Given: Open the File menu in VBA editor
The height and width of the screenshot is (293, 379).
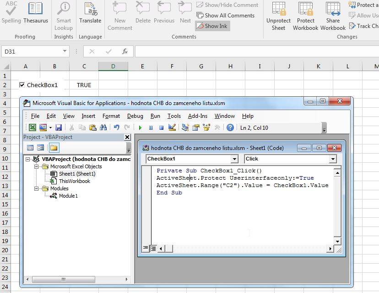Looking at the screenshot, I should click(35, 116).
